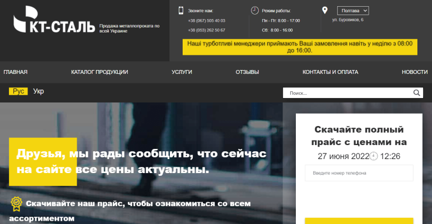Open КОНТАКТЫ И ОПЛАТА page
Viewport: 432px width, 224px height.
[330, 72]
